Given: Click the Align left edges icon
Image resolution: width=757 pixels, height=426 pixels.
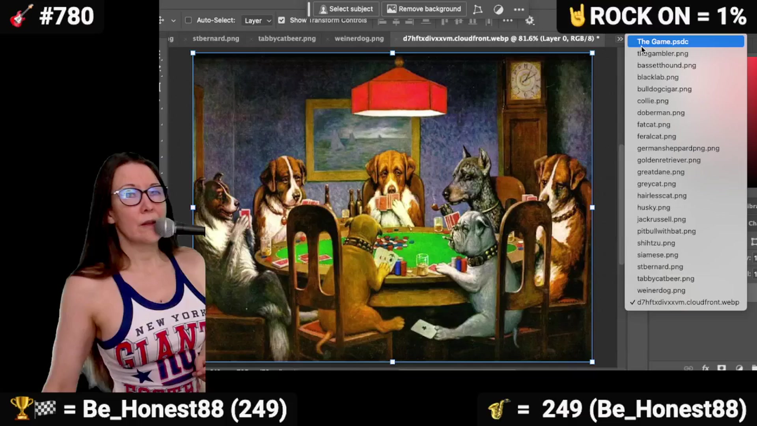Looking at the screenshot, I should tap(382, 21).
